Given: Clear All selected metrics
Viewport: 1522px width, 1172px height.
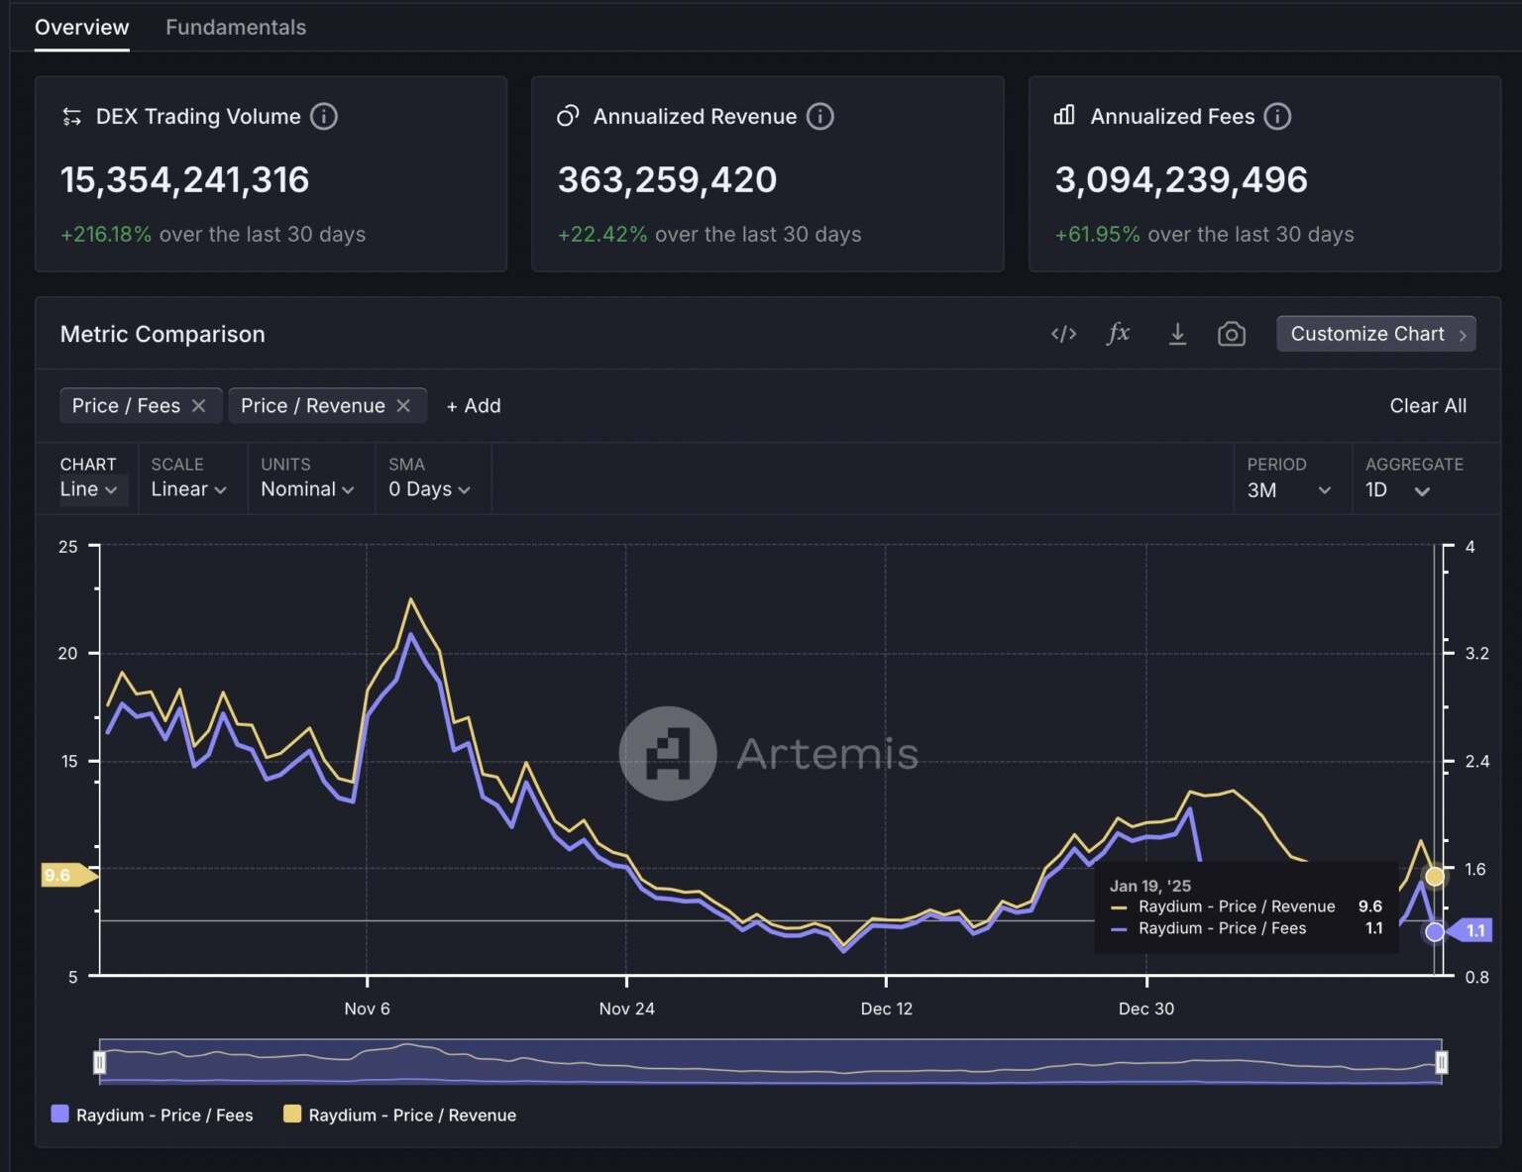Looking at the screenshot, I should pos(1428,405).
